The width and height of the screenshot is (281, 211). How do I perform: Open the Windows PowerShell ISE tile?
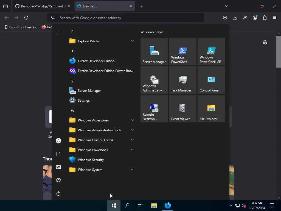click(x=211, y=51)
